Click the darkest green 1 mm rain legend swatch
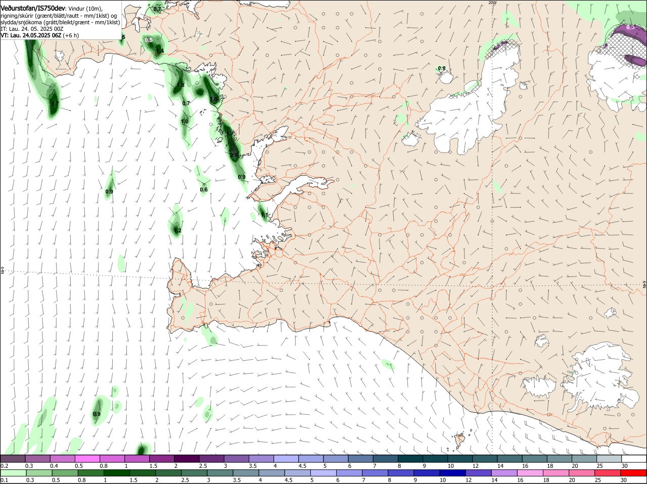This screenshot has width=647, height=484. 116,473
